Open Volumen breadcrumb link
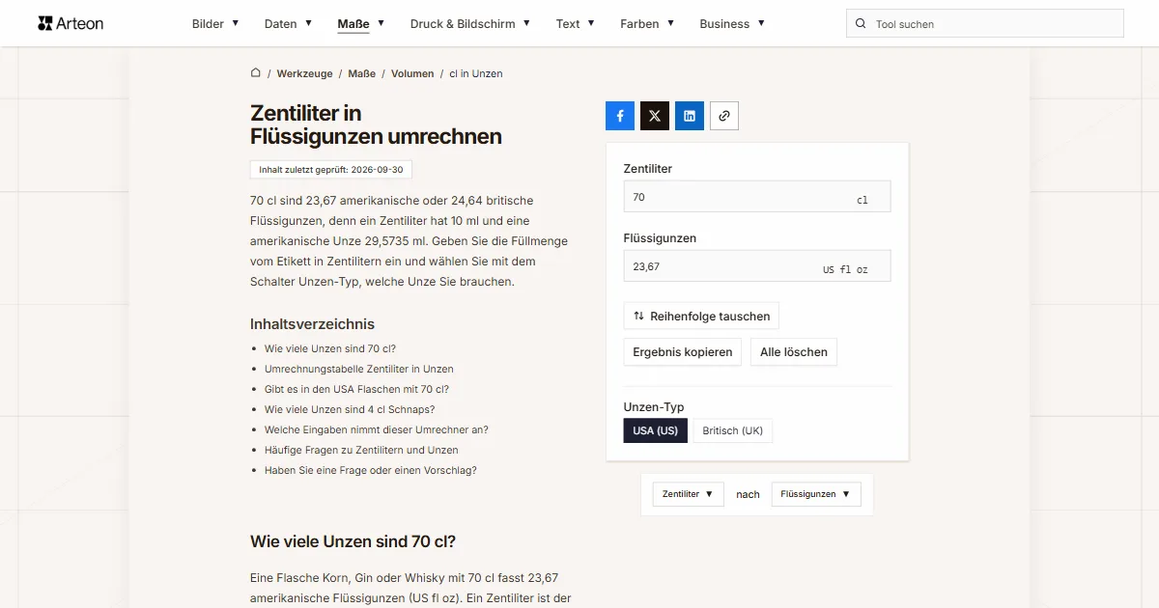 point(412,73)
